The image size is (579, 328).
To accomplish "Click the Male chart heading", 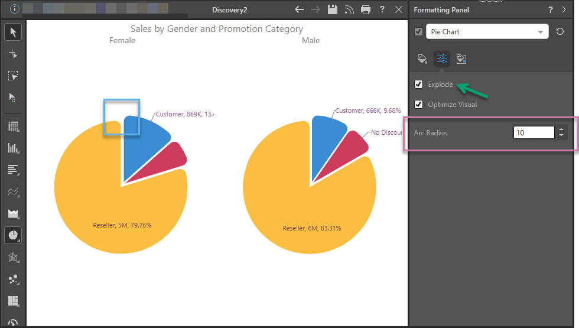I will pyautogui.click(x=311, y=41).
